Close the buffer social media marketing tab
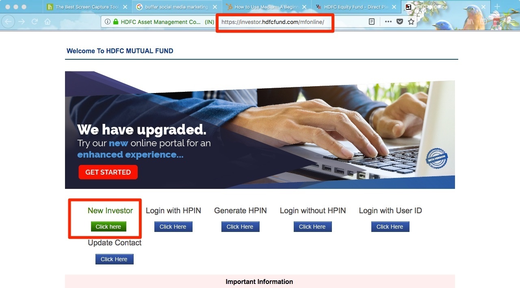 coord(214,7)
